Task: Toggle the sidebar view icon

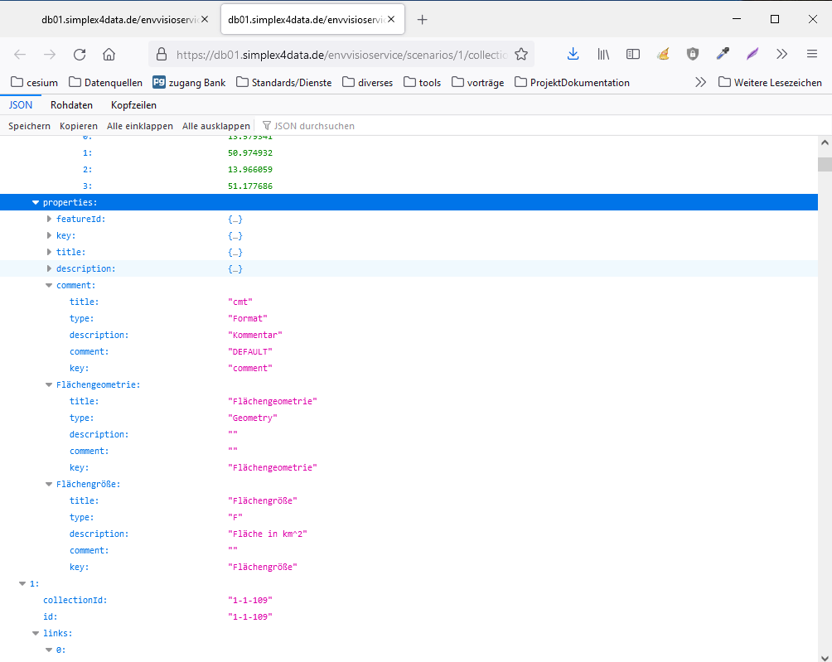Action: [x=633, y=55]
